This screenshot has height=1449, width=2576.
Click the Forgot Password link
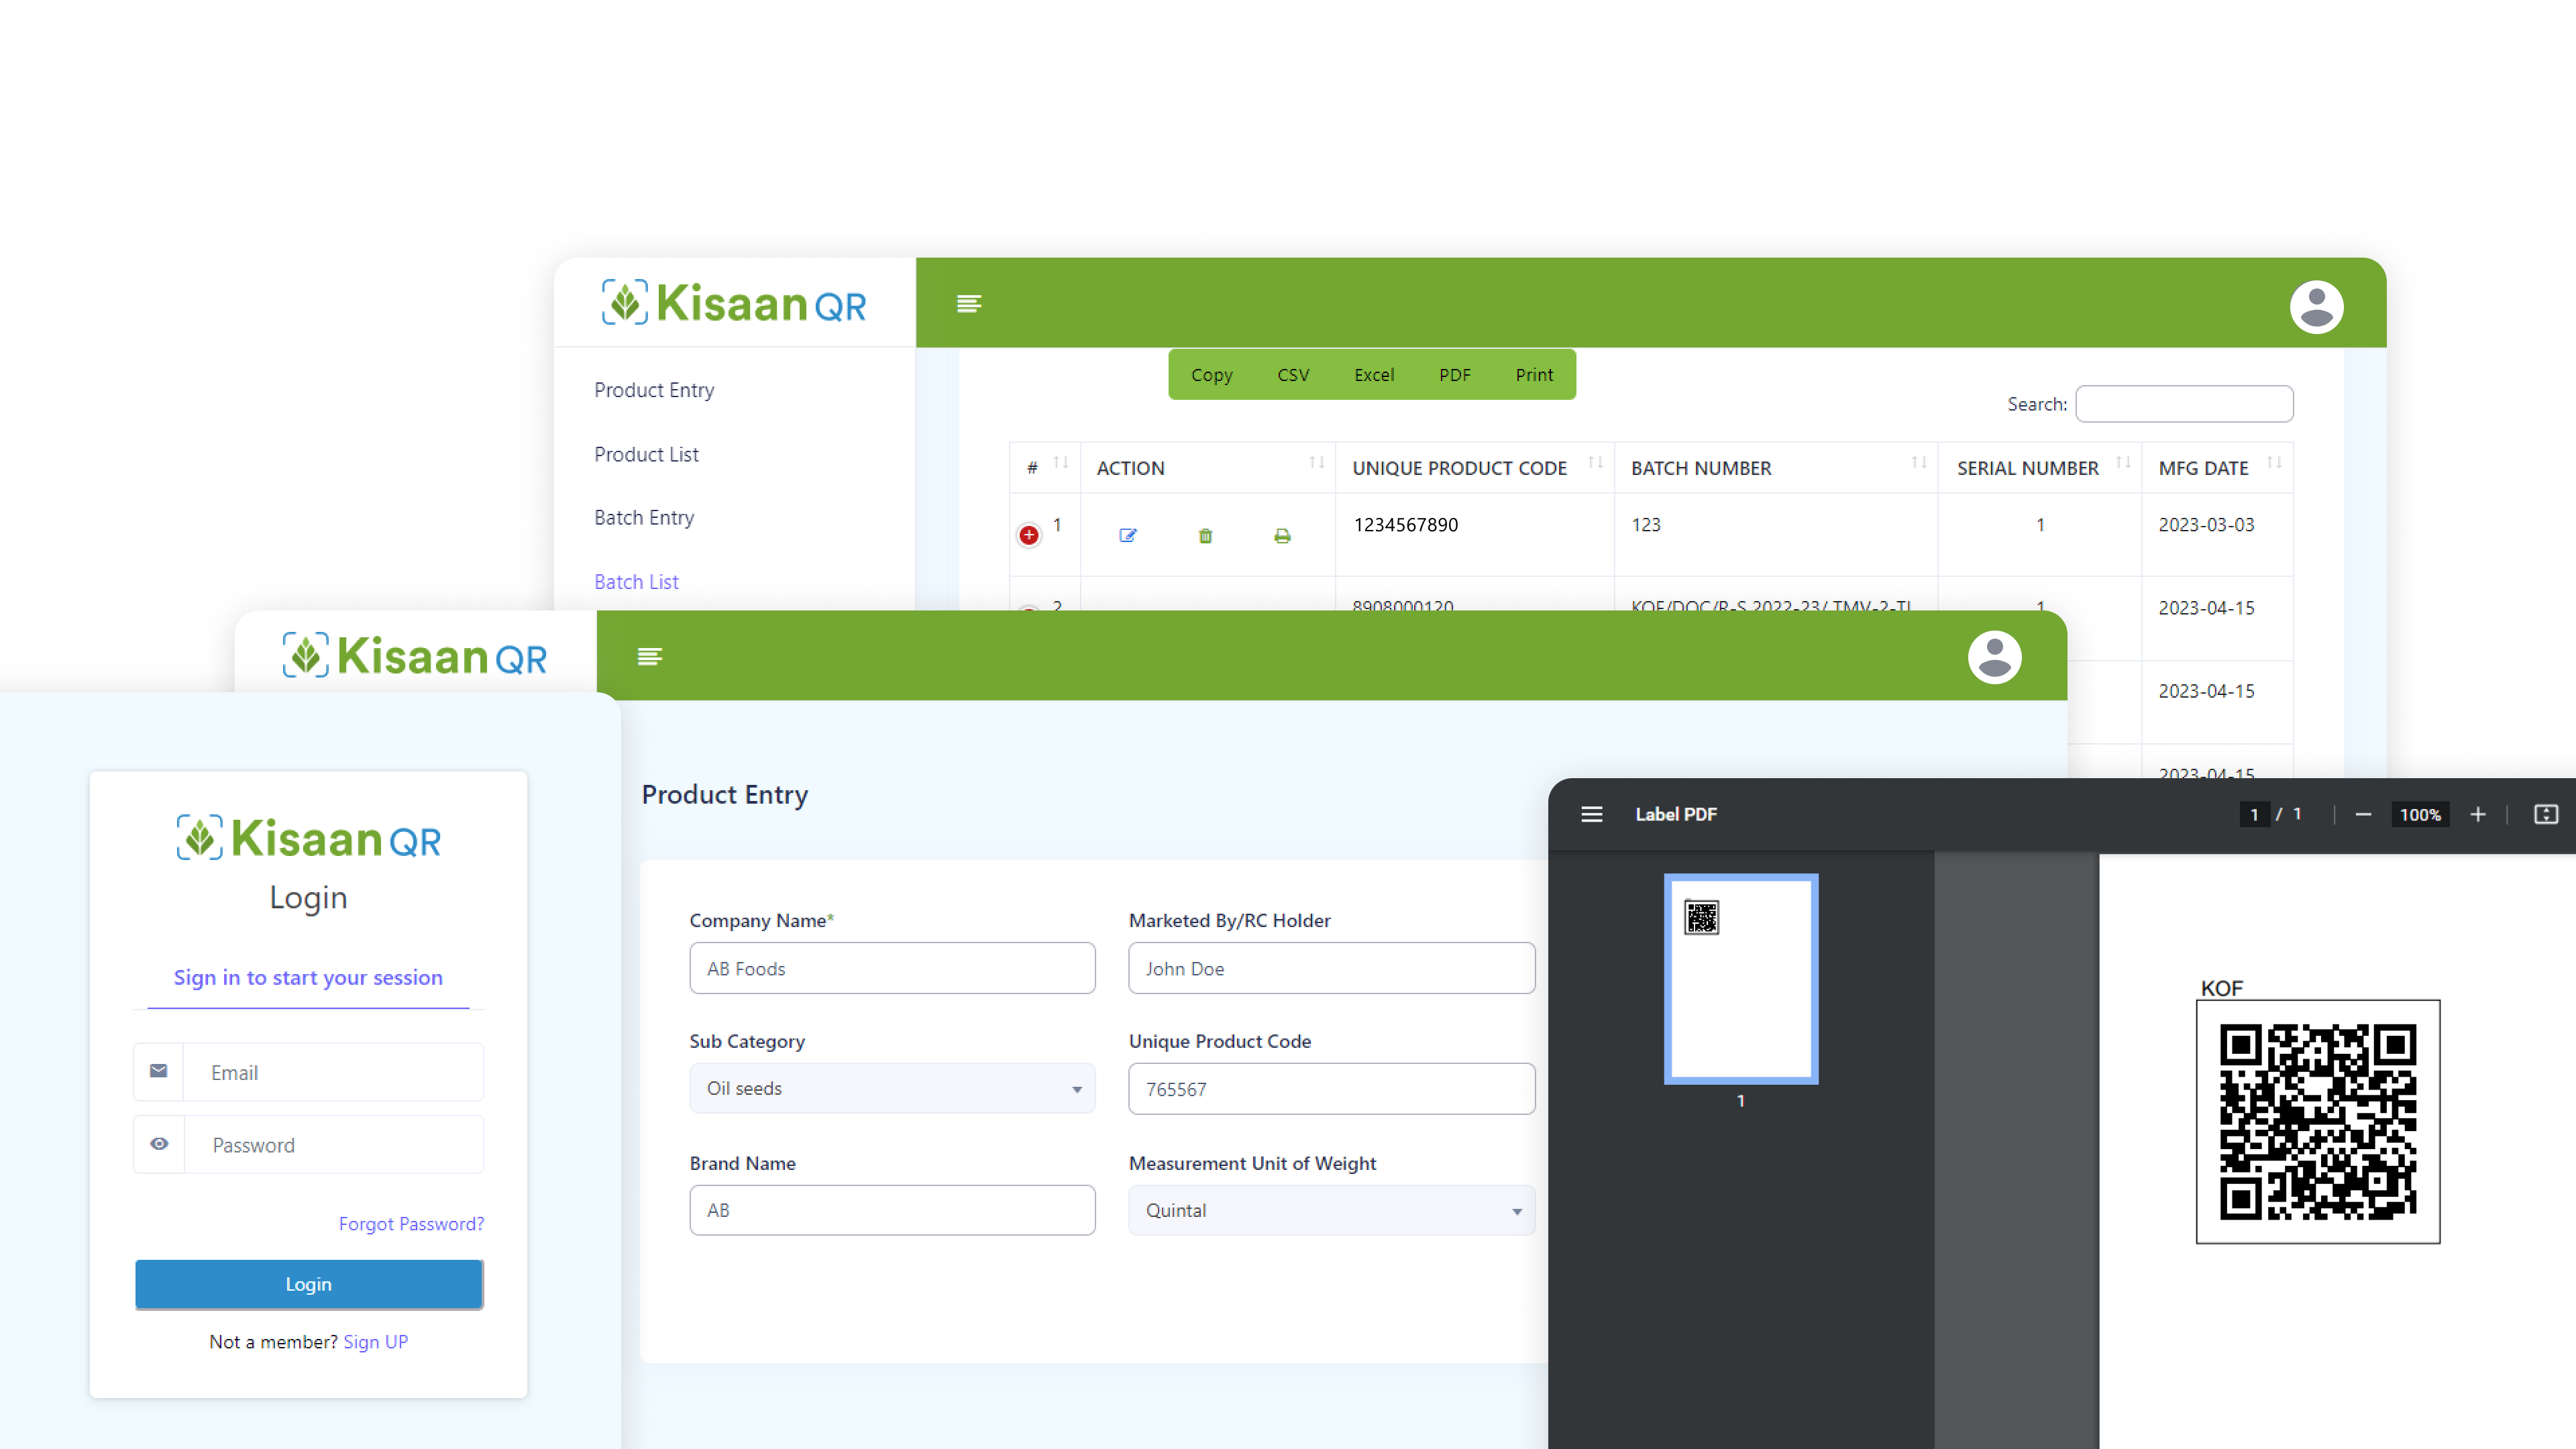point(411,1224)
